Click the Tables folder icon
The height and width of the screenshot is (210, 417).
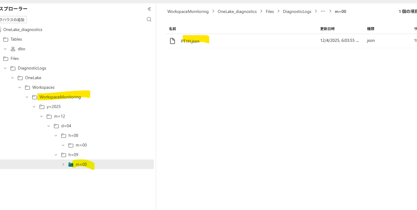click(6, 39)
